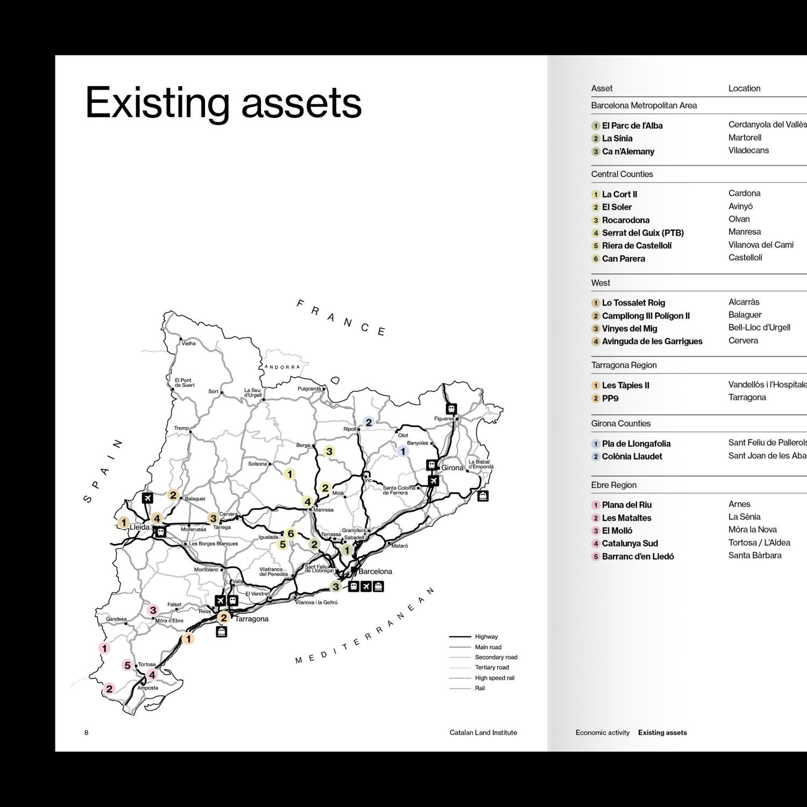Click the airplane icon below Barcelona label
This screenshot has height=807, width=807.
(366, 586)
